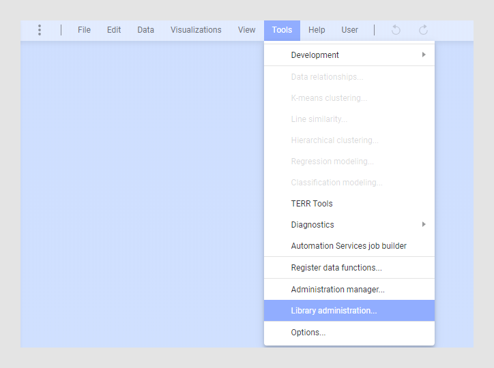Click the greyed Hierarchical clustering... entry
Screen dimensions: 494x368
[349, 140]
